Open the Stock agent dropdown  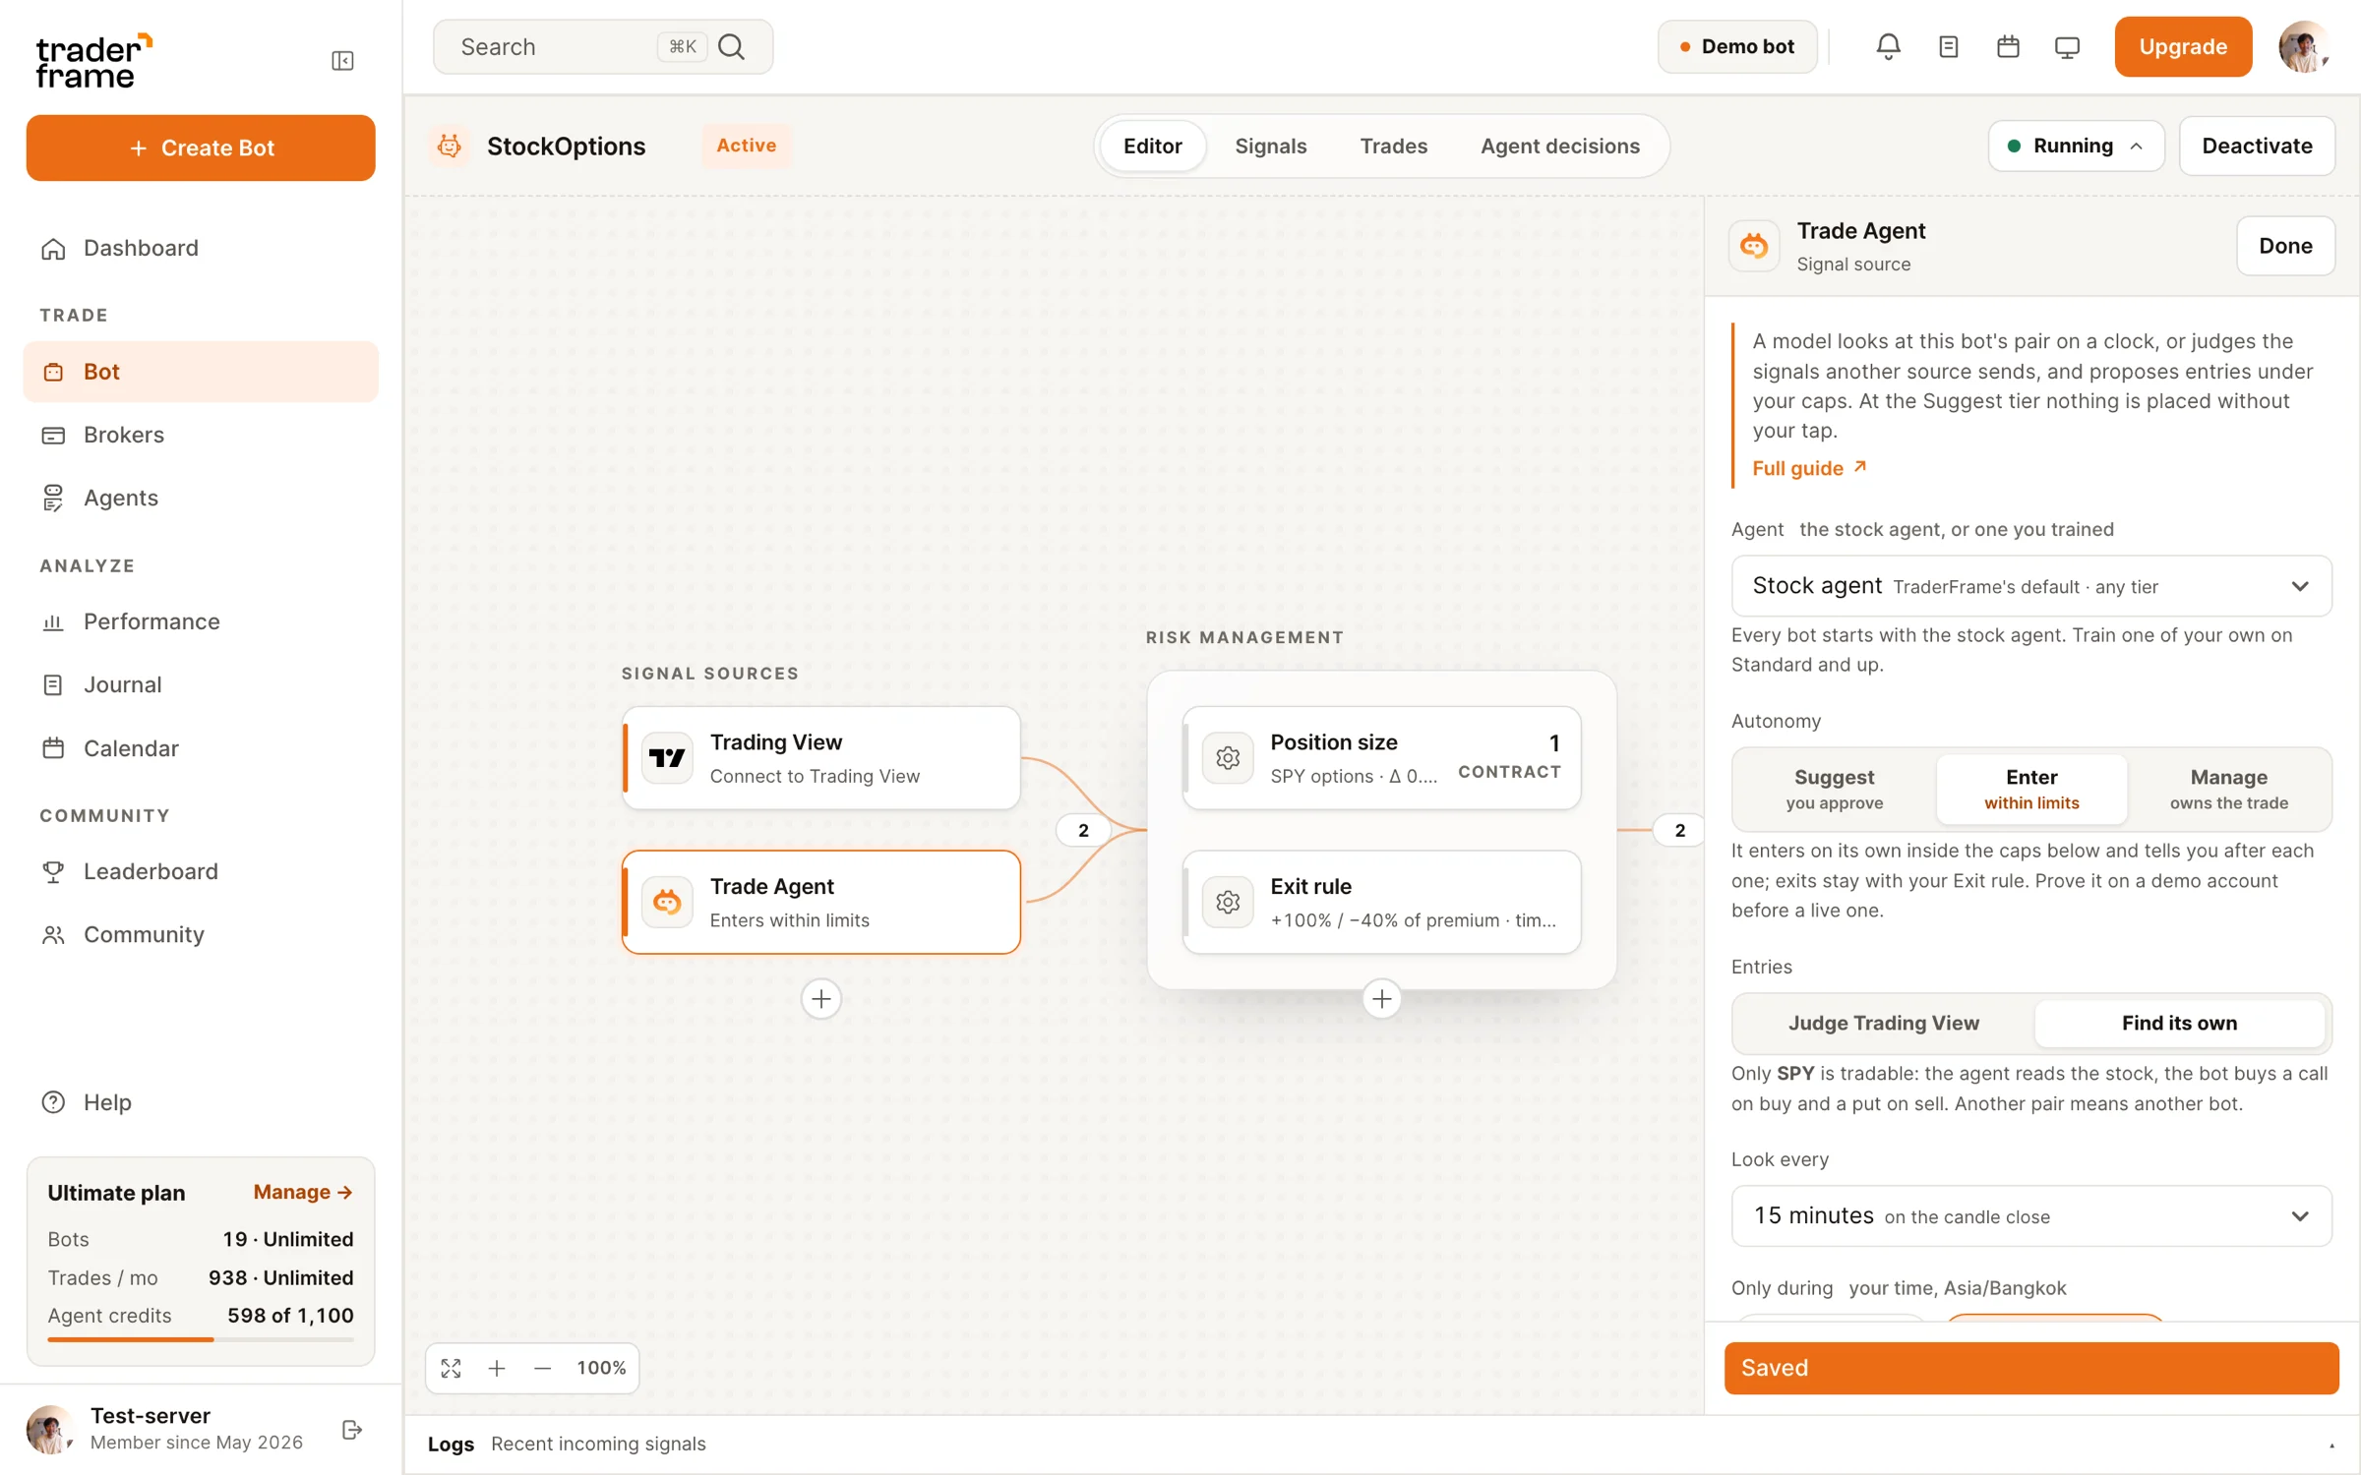coord(2030,586)
